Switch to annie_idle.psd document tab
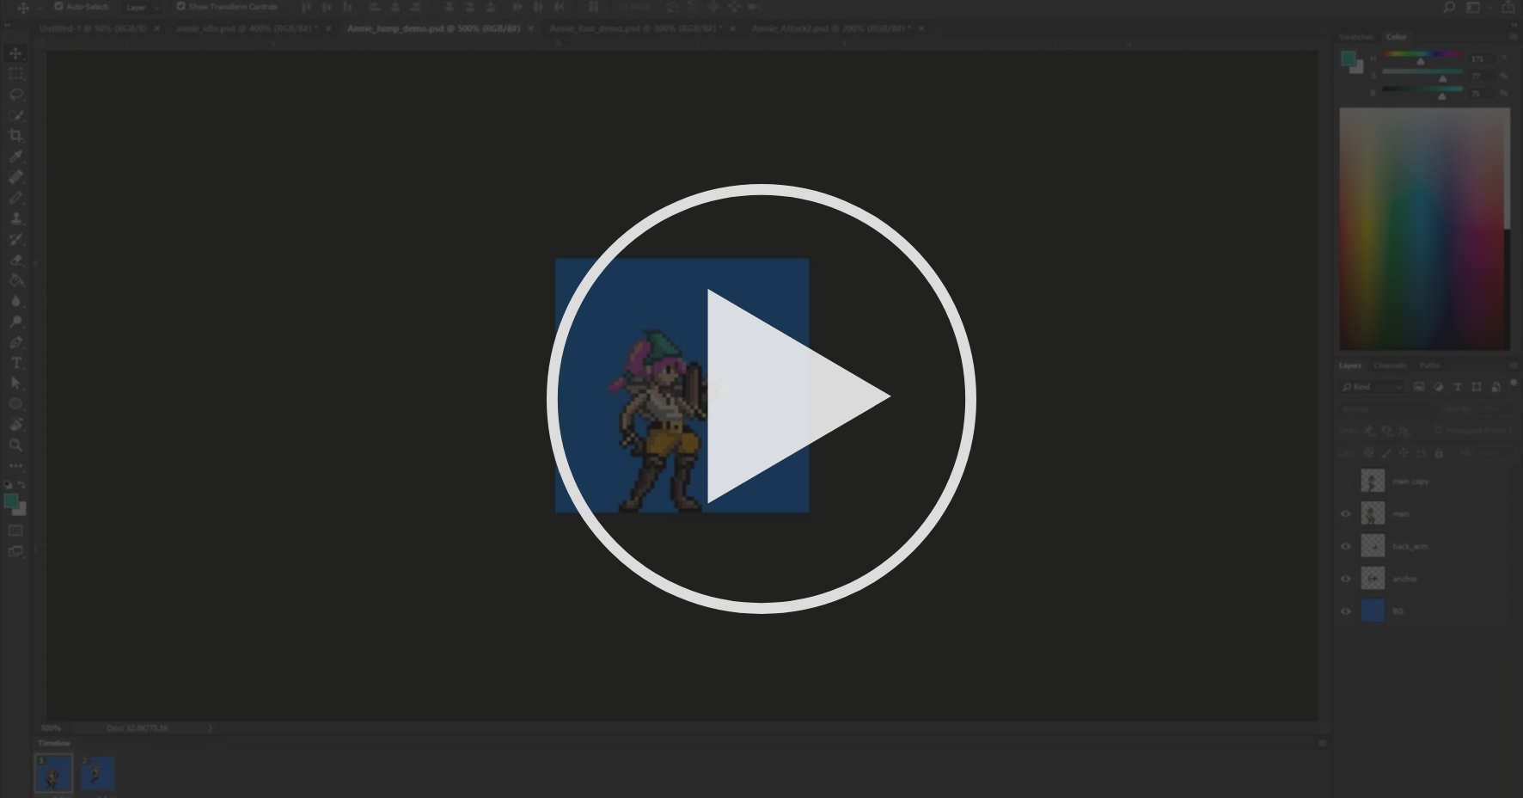 coord(246,28)
